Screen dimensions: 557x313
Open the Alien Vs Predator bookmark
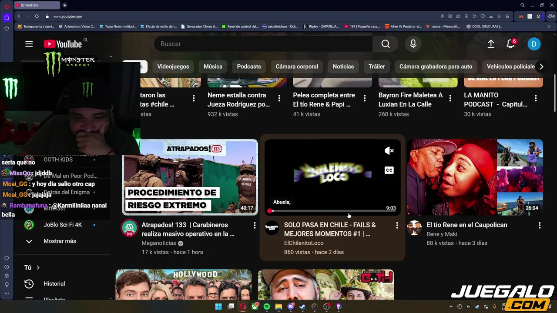pos(403,27)
